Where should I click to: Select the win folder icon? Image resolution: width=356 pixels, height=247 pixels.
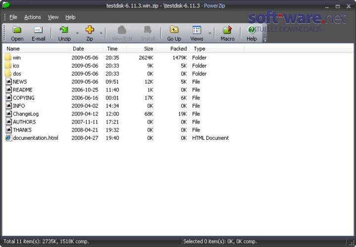[x=8, y=57]
